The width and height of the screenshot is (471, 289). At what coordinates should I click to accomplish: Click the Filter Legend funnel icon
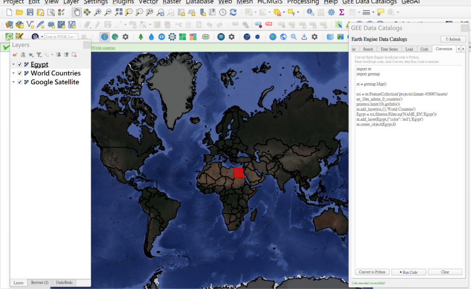tap(39, 55)
